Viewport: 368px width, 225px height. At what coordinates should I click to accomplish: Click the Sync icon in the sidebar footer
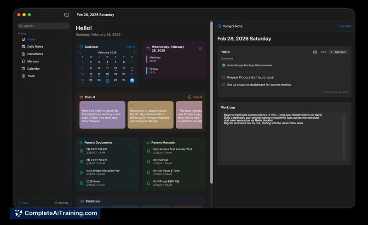(20, 203)
